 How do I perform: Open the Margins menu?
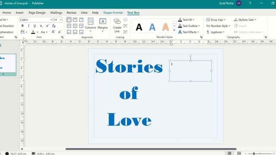click(x=103, y=25)
